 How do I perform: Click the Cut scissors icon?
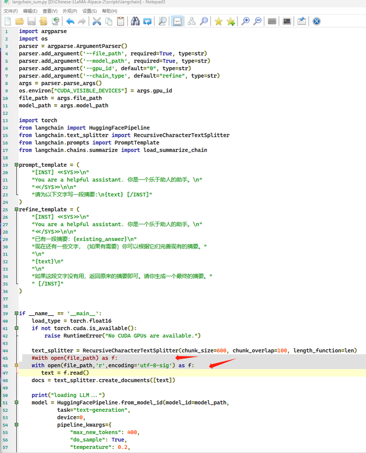(97, 21)
